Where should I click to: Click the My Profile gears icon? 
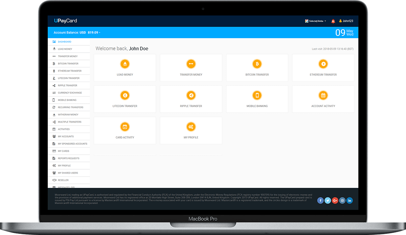point(191,127)
